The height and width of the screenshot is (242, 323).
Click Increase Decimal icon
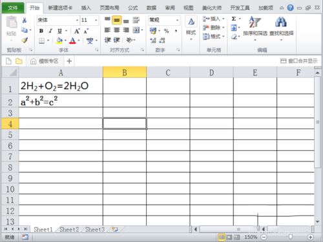pos(153,41)
